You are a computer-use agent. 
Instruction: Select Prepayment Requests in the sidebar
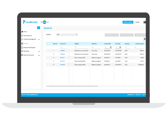29,47
